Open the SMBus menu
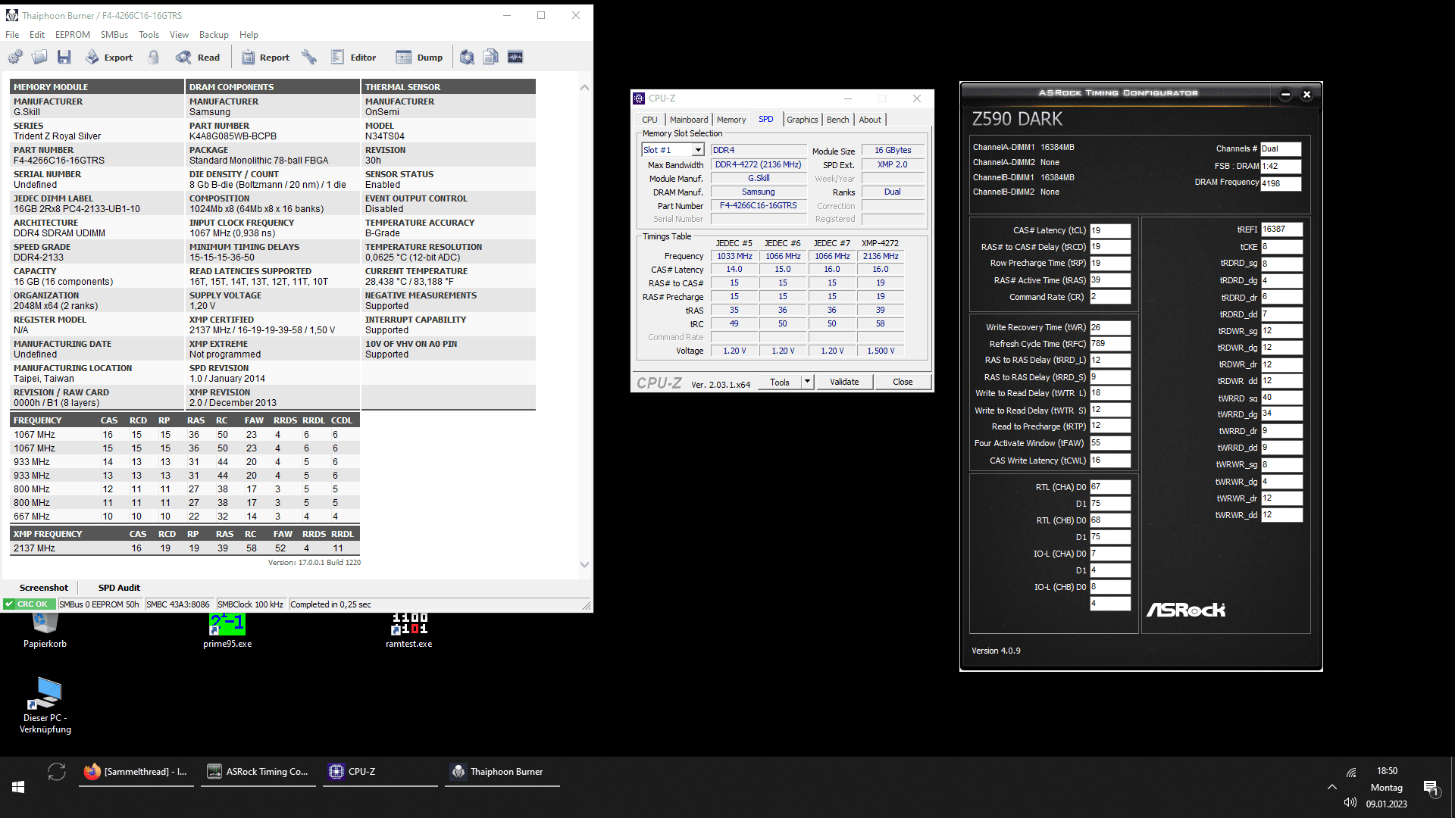1455x818 pixels. click(114, 35)
